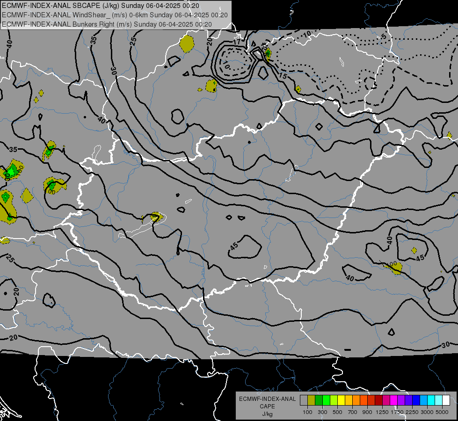Select the lime yellow-green legend swatch
The height and width of the screenshot is (421, 458).
[334, 400]
